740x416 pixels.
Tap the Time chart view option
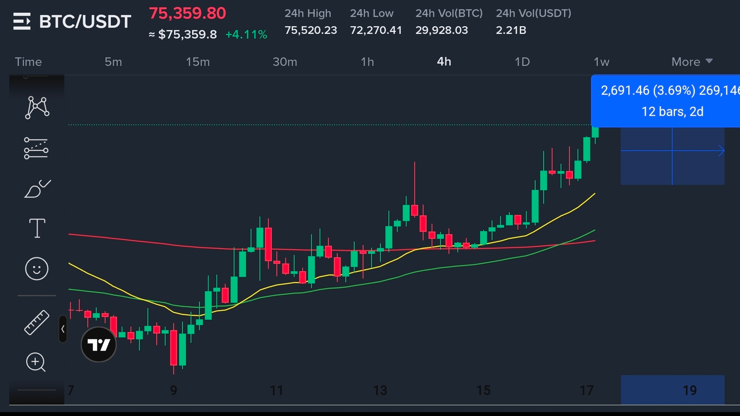point(28,62)
